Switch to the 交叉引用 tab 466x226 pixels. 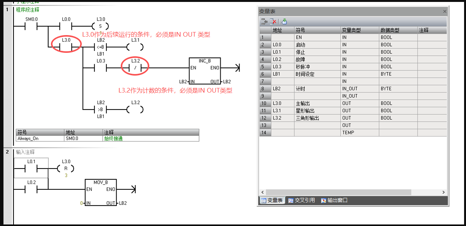pyautogui.click(x=302, y=201)
